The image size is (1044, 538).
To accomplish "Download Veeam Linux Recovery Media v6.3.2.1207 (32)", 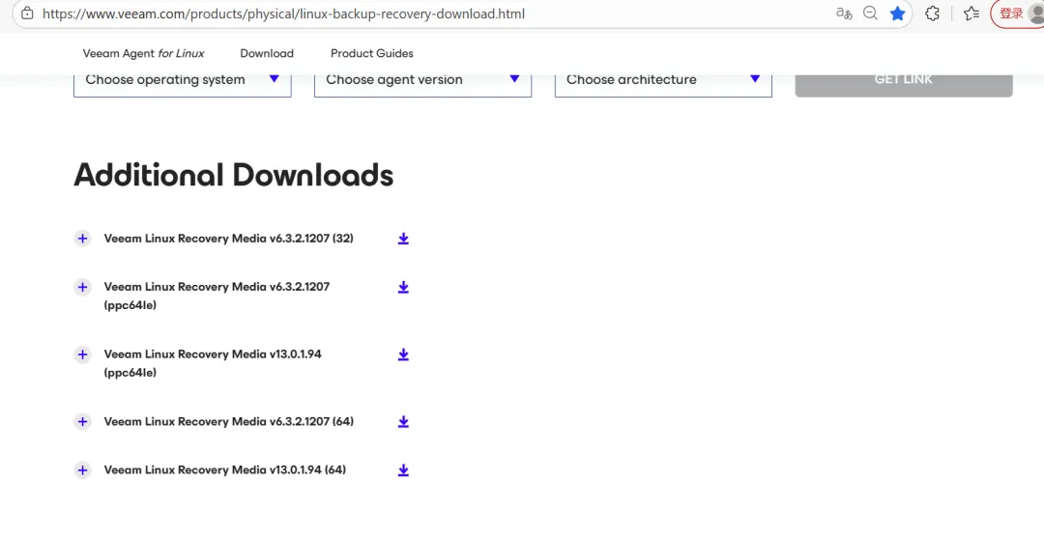I will (x=403, y=239).
